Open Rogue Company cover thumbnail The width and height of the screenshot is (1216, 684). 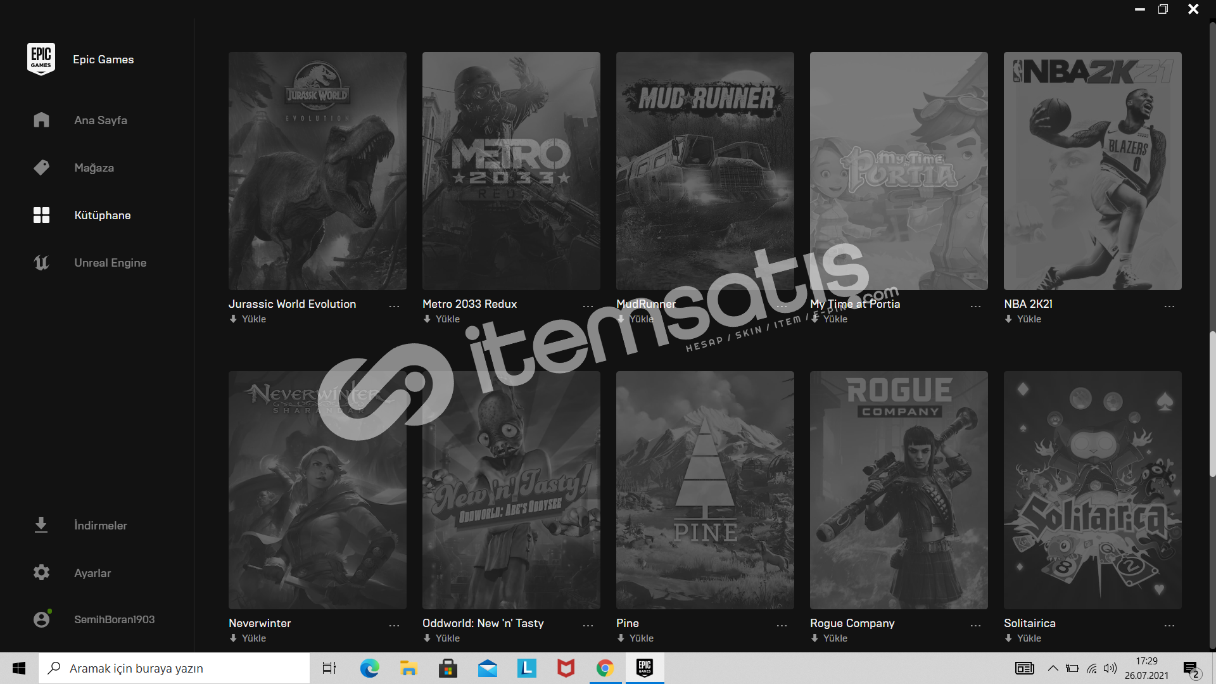coord(899,490)
